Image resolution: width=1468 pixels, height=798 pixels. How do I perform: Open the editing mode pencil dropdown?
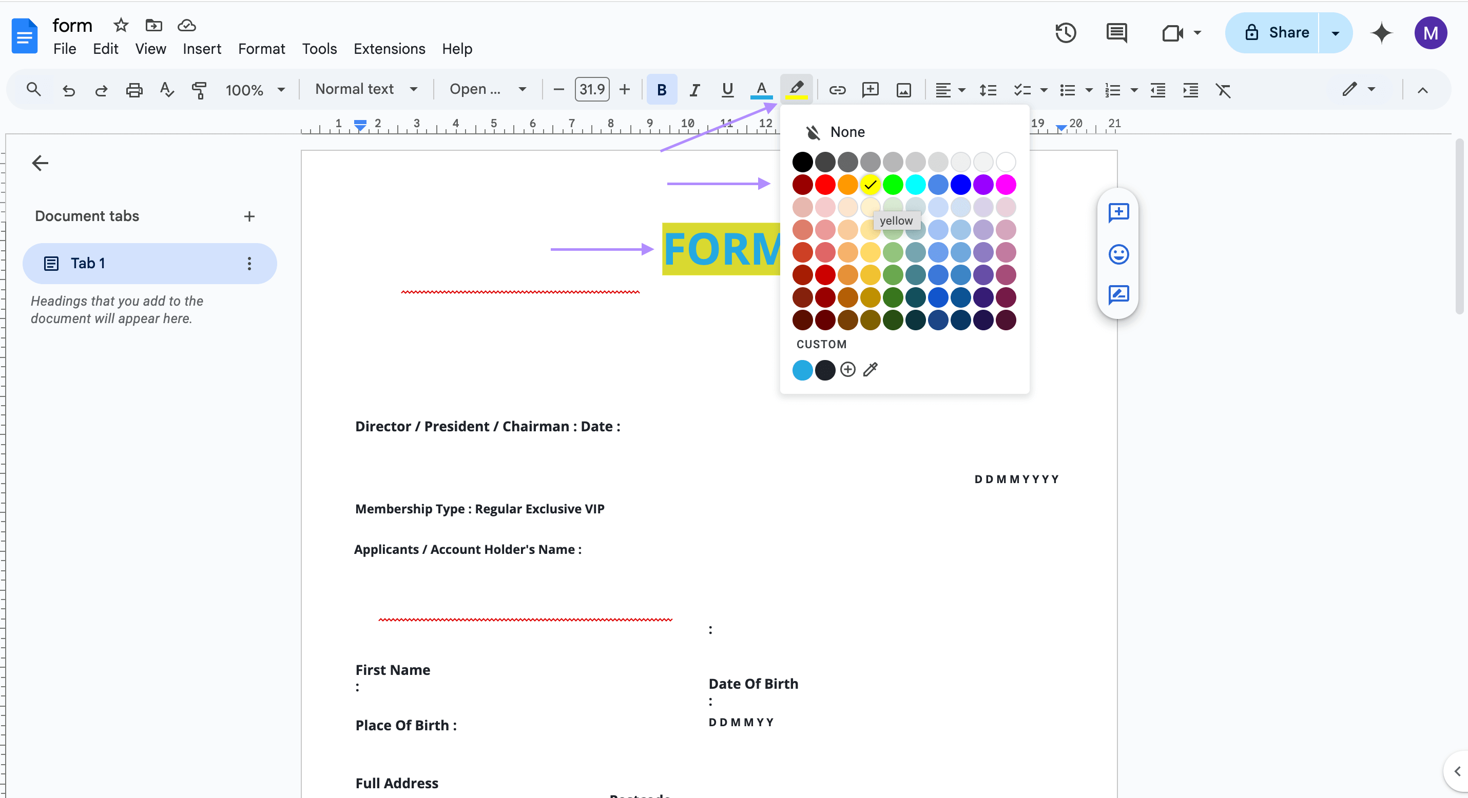coord(1359,89)
